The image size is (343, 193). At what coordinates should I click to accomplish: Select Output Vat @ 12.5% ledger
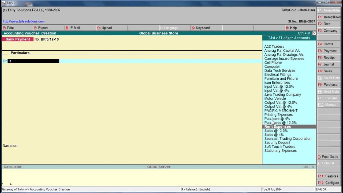280,103
